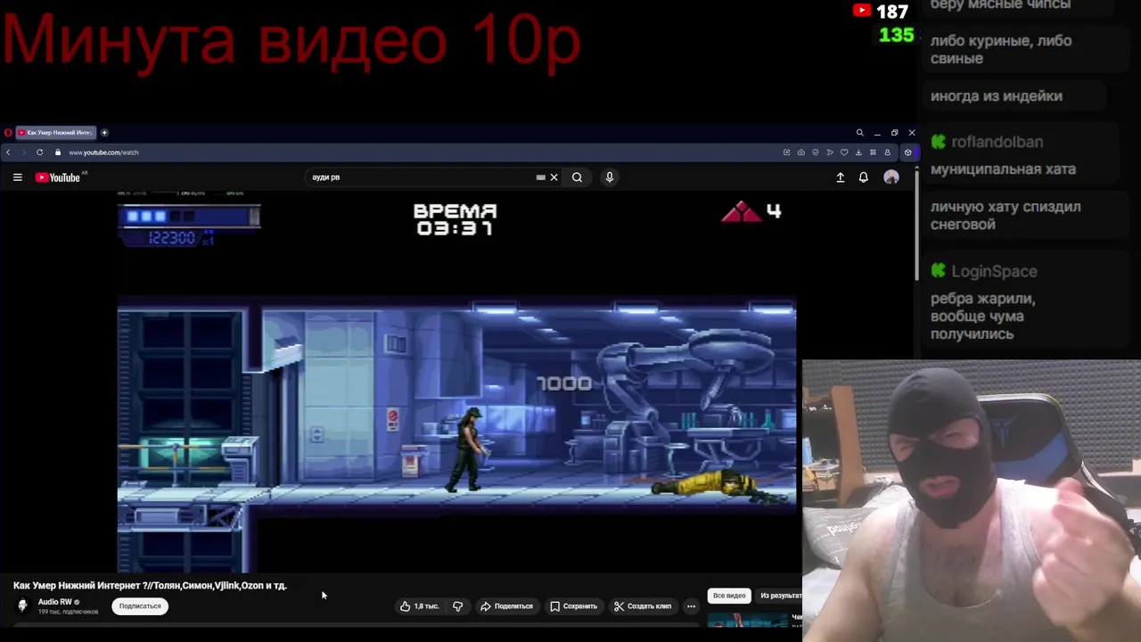Click the LoginSpace chat username

click(994, 271)
